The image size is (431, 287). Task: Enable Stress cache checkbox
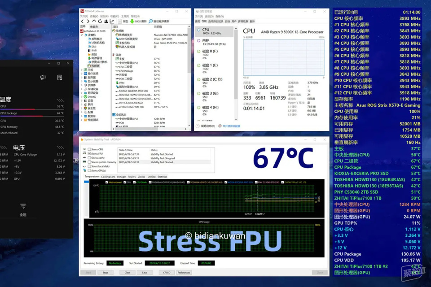click(x=89, y=158)
